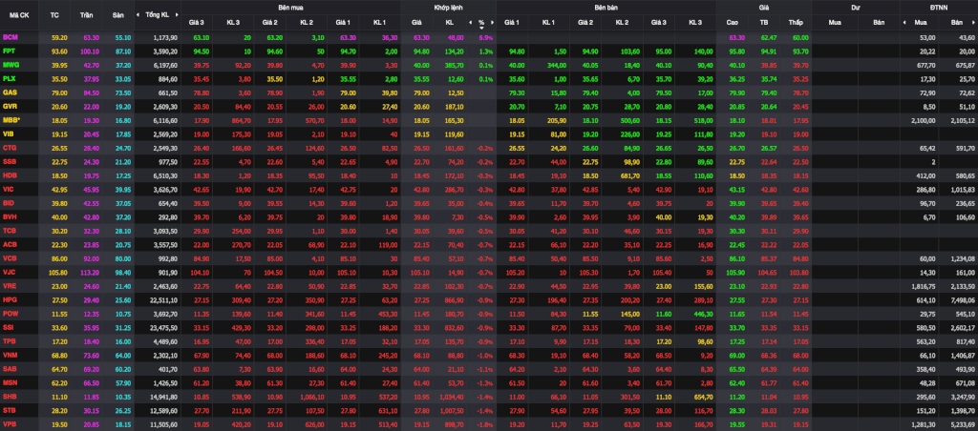The height and width of the screenshot is (431, 978).
Task: Click HPG total volume 22,511,10
Action: click(x=164, y=299)
